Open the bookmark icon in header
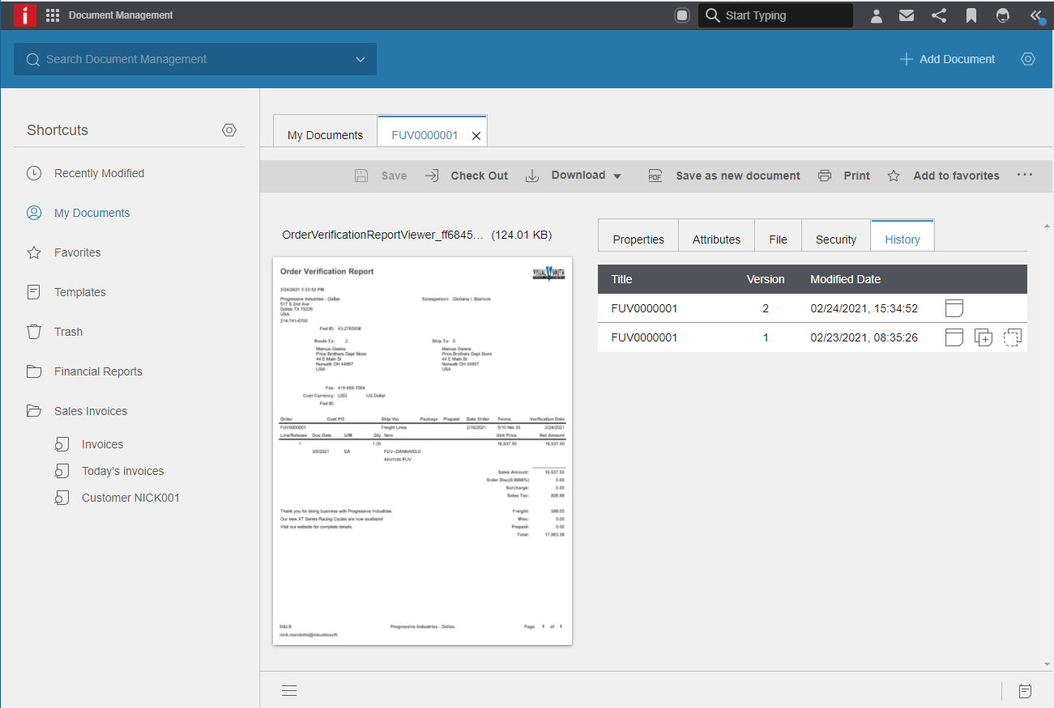This screenshot has height=708, width=1054. (x=971, y=15)
